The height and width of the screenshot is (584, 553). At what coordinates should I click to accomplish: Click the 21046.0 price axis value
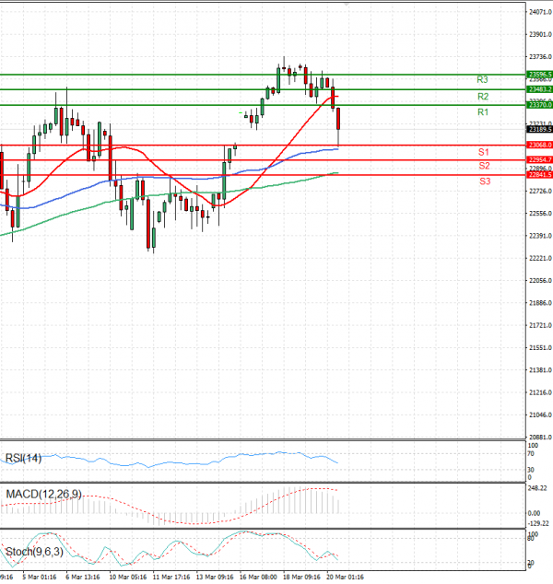pyautogui.click(x=540, y=415)
